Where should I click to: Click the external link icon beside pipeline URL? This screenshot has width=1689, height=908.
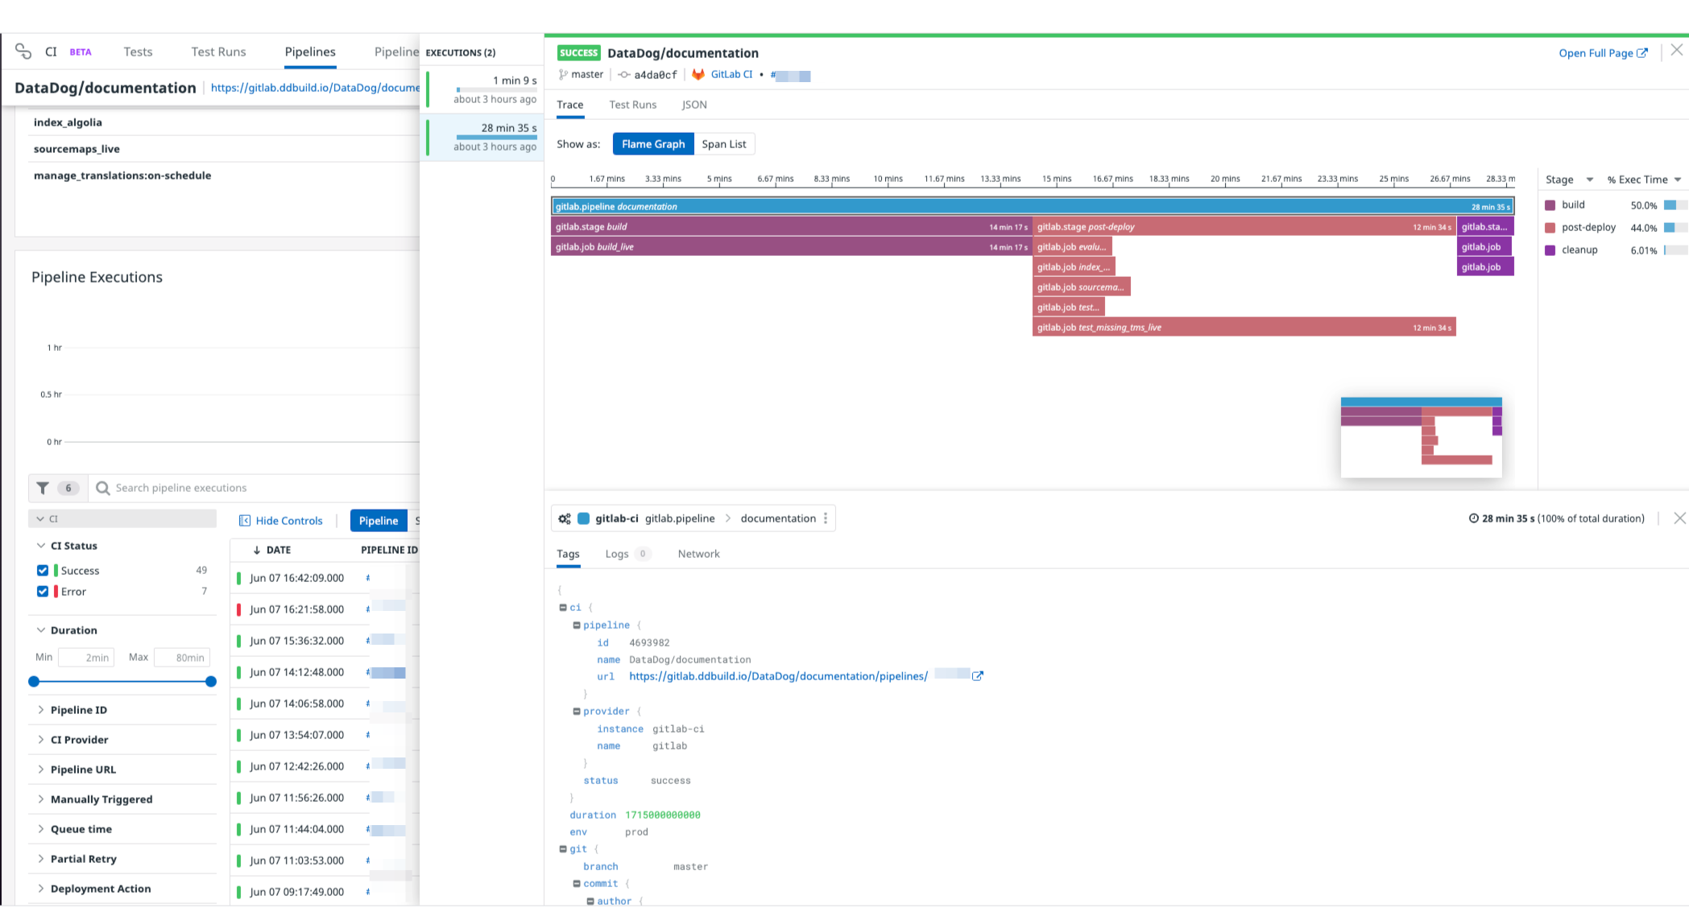click(978, 676)
